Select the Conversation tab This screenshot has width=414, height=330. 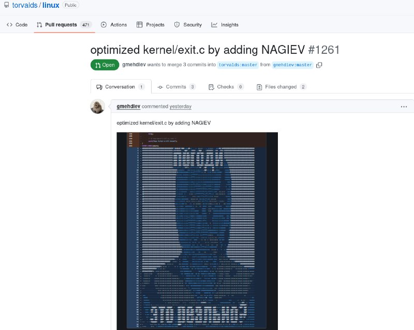point(121,87)
